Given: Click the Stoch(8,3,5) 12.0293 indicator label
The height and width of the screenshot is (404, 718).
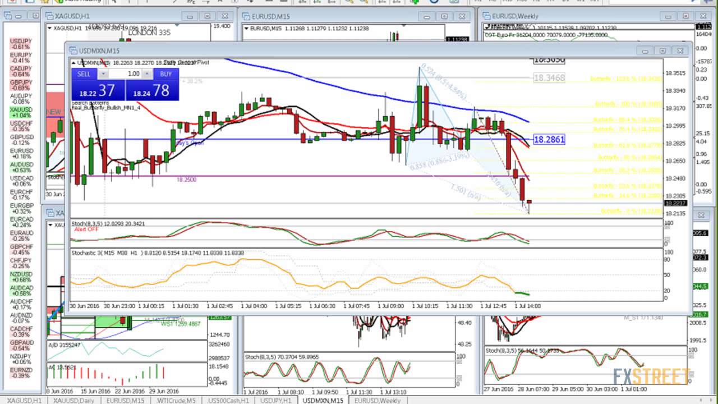Looking at the screenshot, I should (108, 223).
